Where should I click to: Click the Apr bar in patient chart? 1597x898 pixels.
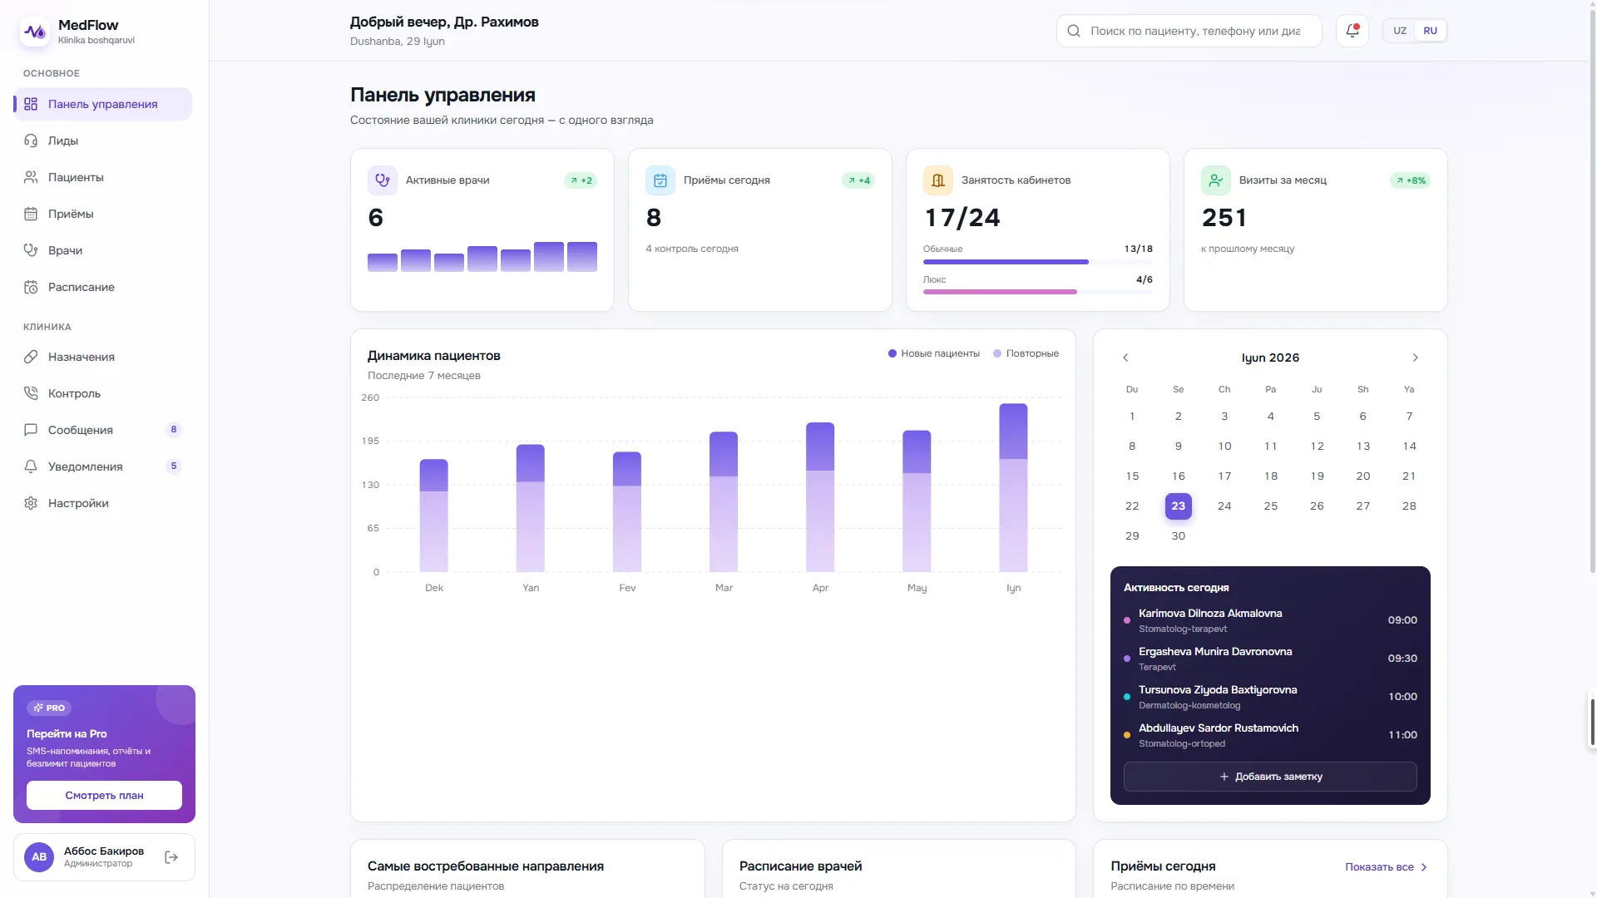tap(820, 497)
